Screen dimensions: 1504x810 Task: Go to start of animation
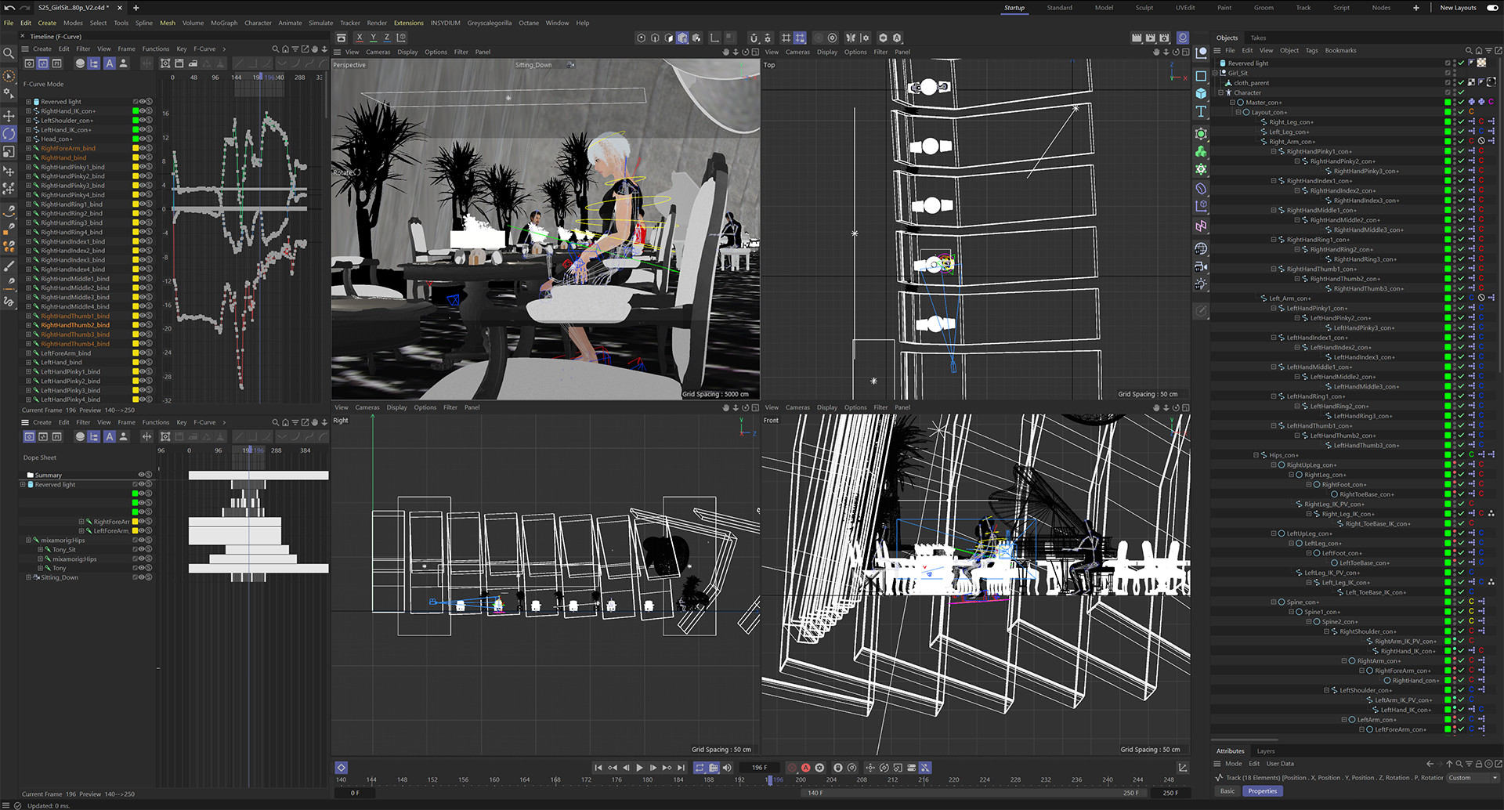click(598, 768)
